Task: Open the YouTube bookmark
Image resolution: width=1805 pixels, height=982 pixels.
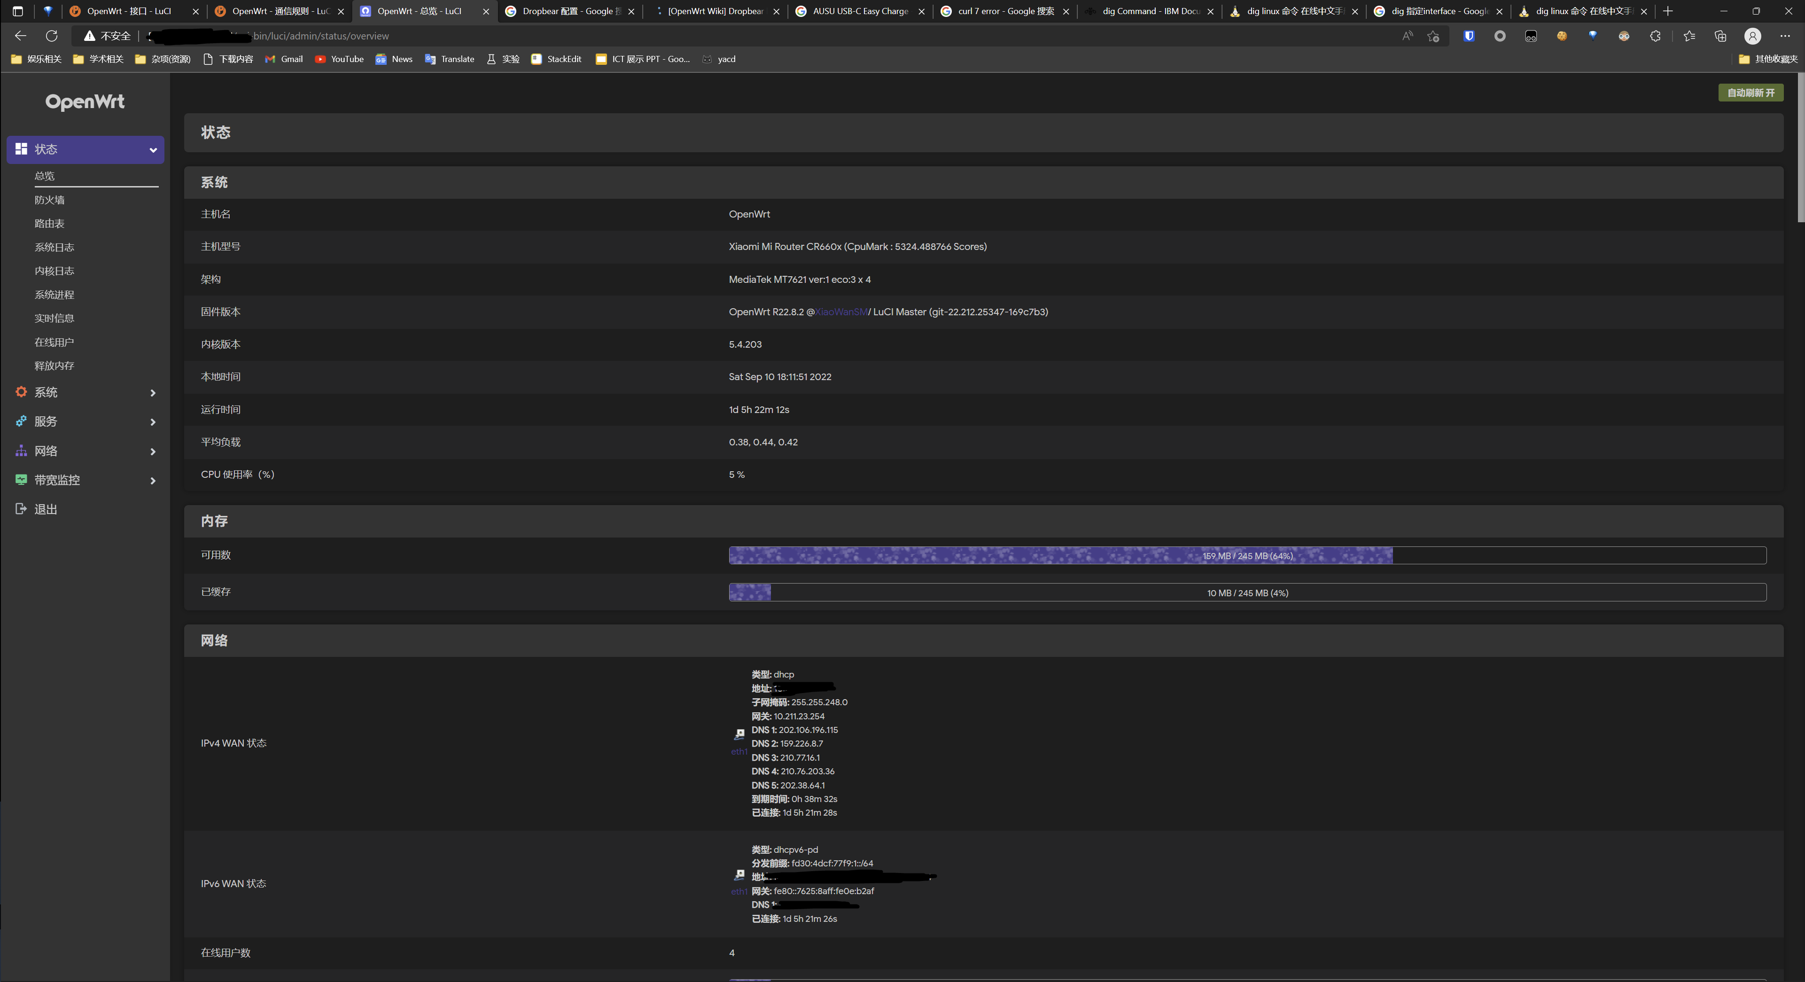Action: 339,59
